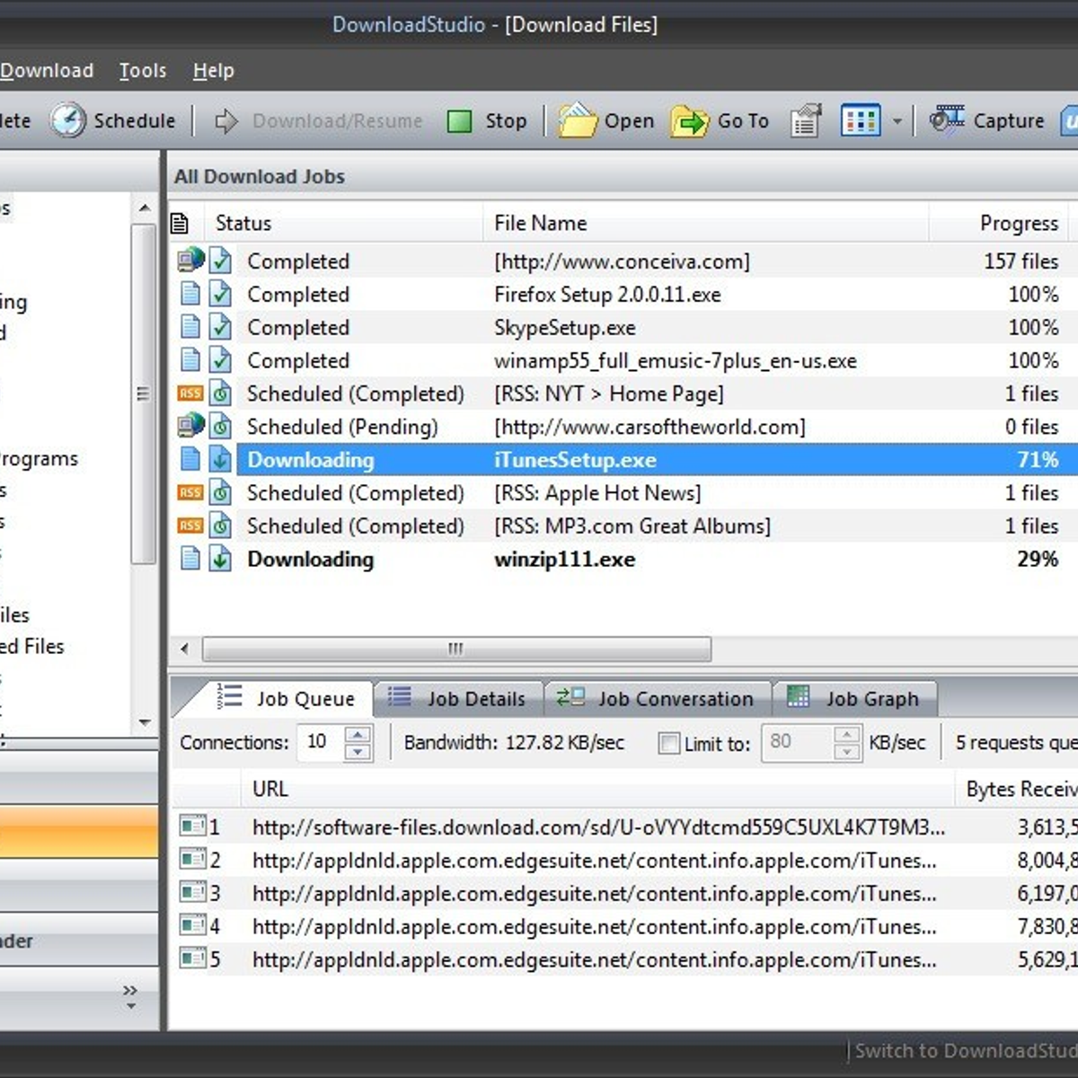1078x1078 pixels.
Task: Increase the bandwidth limit KB/sec spinner
Action: [846, 734]
